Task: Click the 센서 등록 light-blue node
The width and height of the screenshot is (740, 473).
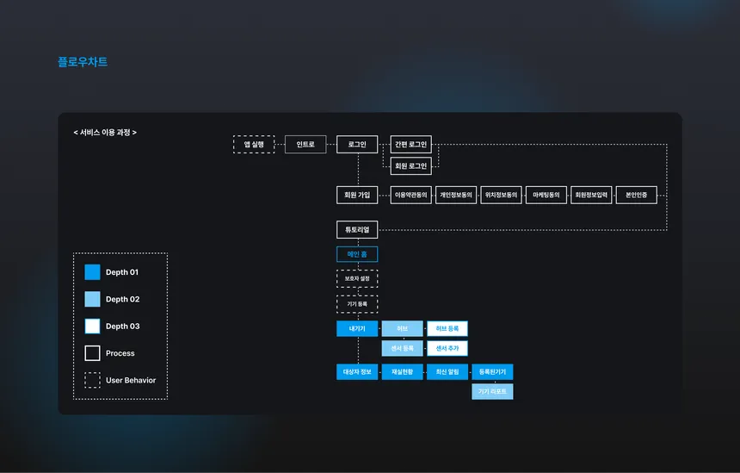Action: (x=403, y=348)
